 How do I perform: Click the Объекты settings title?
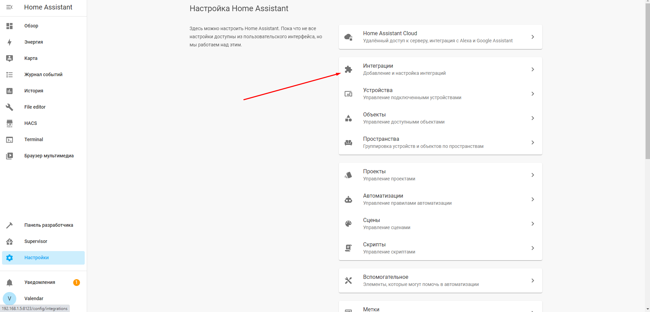coord(374,114)
